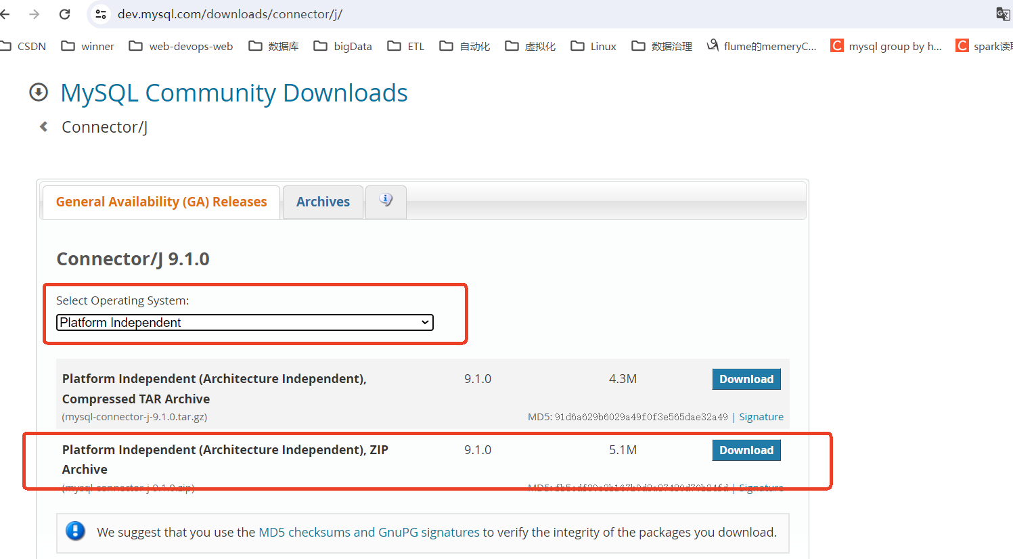This screenshot has width=1013, height=559.
Task: Click the blue info icon in suggestion box
Action: [76, 531]
